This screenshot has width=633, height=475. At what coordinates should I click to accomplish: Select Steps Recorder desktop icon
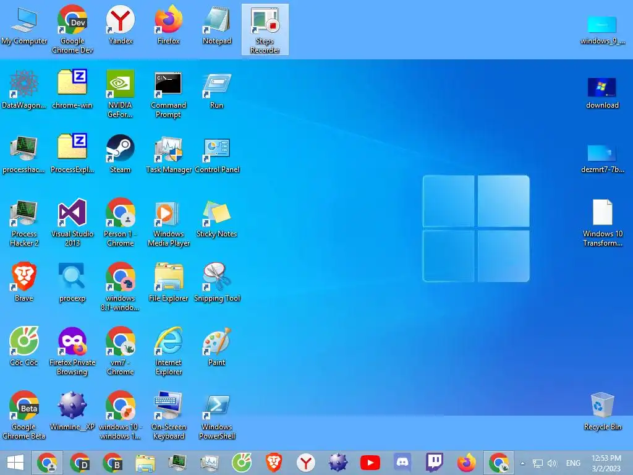point(265,29)
